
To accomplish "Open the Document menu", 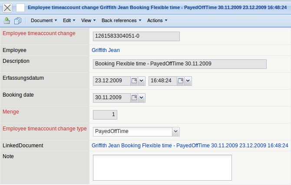I will 44,20.
